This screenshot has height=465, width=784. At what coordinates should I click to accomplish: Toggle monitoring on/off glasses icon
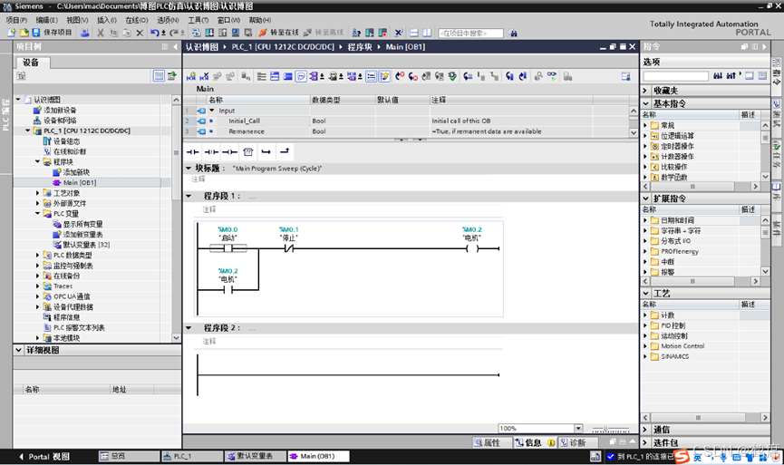pyautogui.click(x=551, y=76)
